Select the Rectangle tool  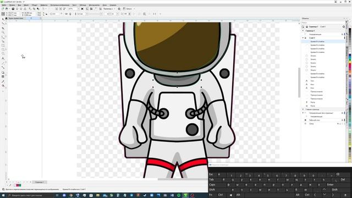tap(3, 46)
